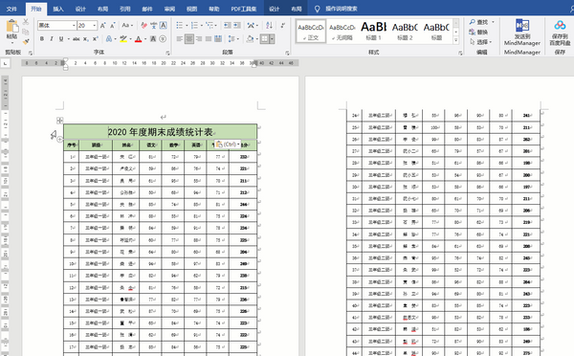Open the font group dialog launcher
The image size is (574, 356).
(167, 53)
